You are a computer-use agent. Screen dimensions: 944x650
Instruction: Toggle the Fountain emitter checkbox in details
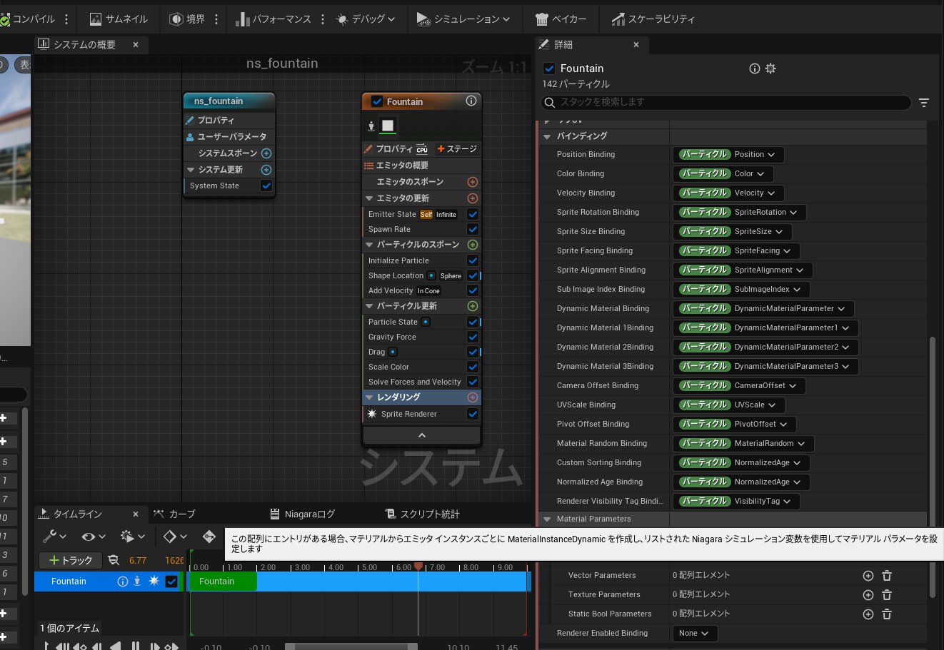(x=549, y=68)
